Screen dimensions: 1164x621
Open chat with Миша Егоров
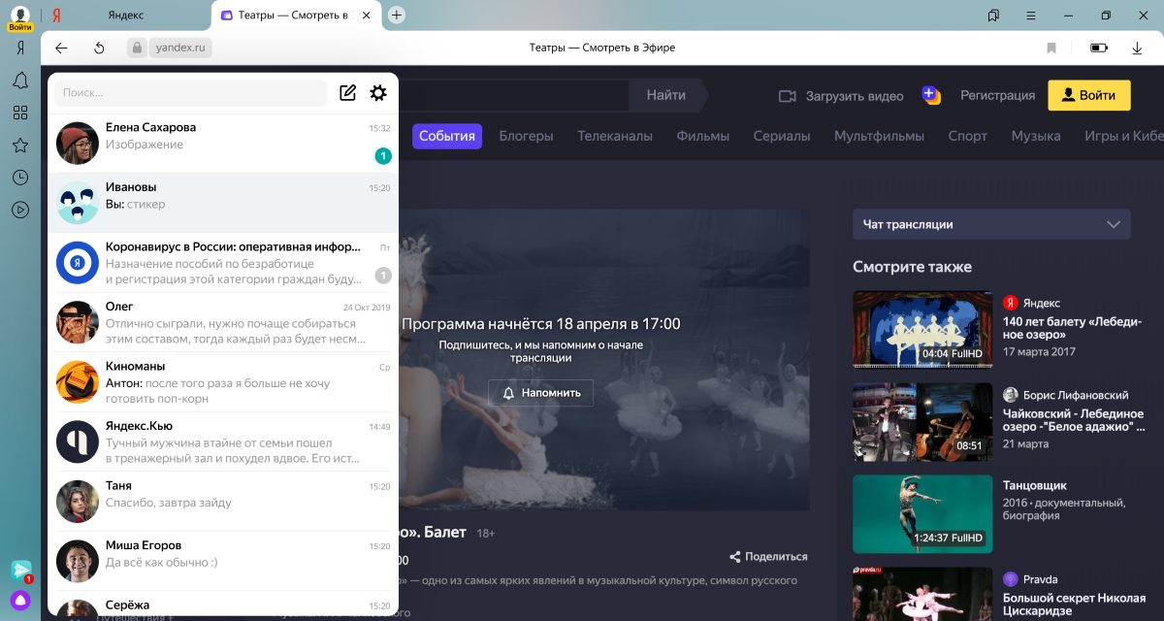click(x=223, y=561)
